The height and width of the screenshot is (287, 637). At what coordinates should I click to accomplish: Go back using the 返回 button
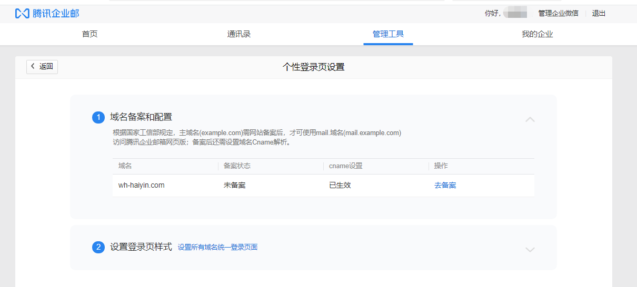point(42,67)
